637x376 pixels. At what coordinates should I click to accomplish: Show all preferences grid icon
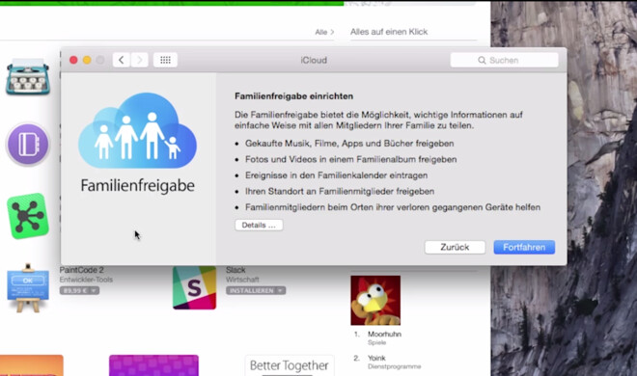165,60
